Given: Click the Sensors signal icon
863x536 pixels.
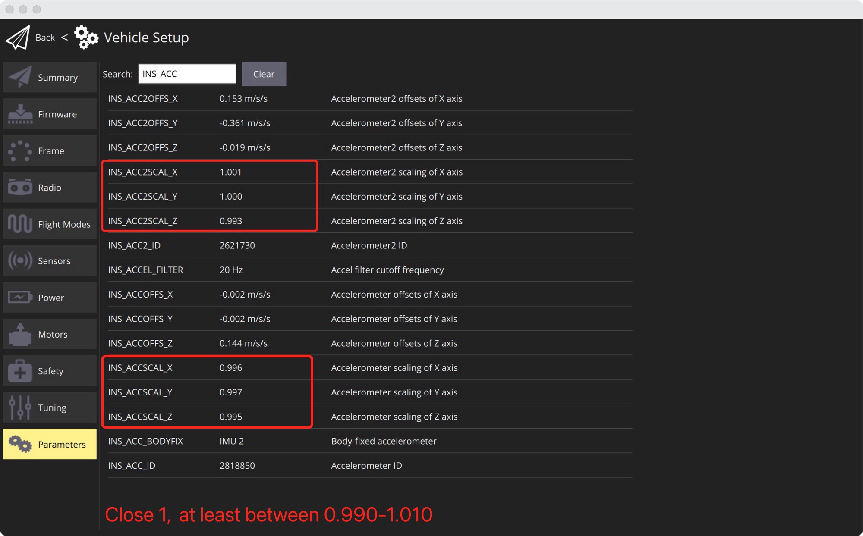Looking at the screenshot, I should [20, 260].
